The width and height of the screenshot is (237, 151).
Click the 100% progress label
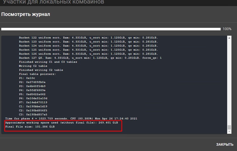pyautogui.click(x=227, y=29)
